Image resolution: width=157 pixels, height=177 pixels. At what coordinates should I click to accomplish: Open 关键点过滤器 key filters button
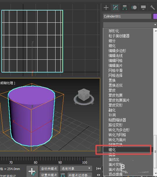tap(80, 175)
